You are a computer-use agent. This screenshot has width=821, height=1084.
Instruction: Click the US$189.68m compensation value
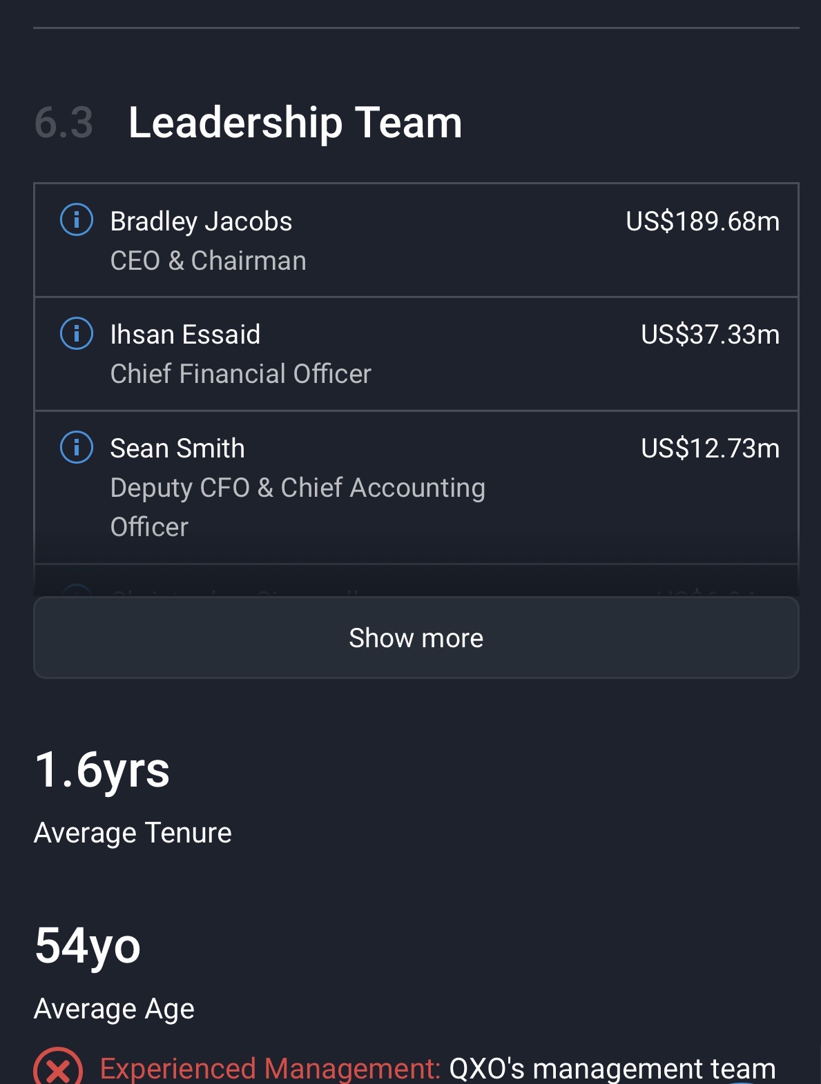702,221
